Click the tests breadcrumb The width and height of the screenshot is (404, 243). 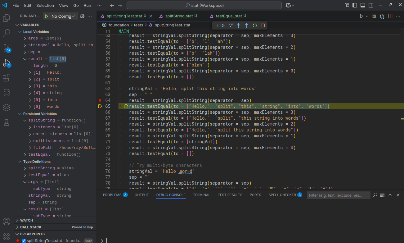[x=138, y=25]
